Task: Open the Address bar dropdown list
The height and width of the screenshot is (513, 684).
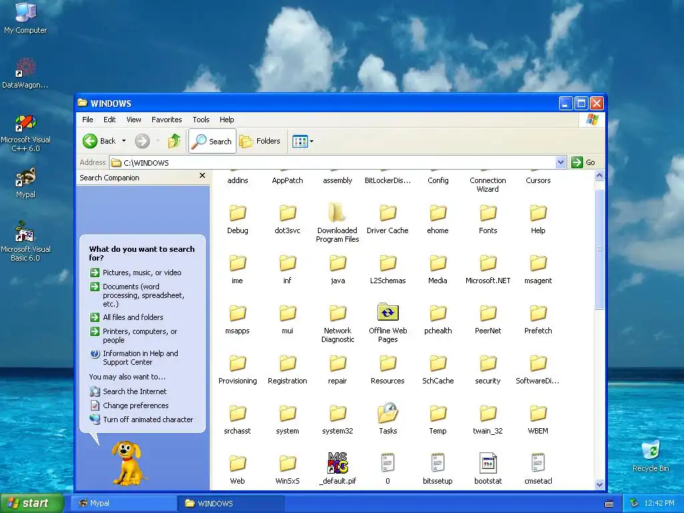Action: 560,162
